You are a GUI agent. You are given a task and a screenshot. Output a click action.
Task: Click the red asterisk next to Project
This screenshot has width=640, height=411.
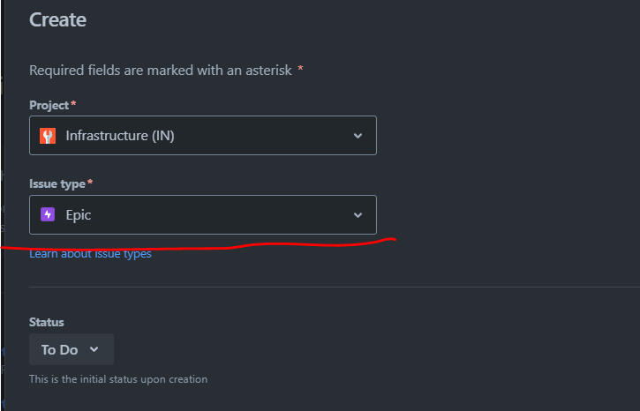pyautogui.click(x=73, y=103)
